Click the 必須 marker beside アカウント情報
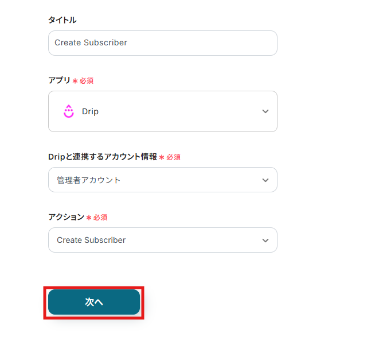 point(174,157)
